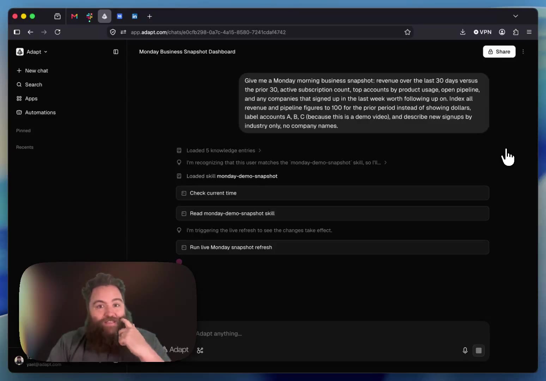Select the active Adapt pinned tab
546x381 pixels.
104,16
